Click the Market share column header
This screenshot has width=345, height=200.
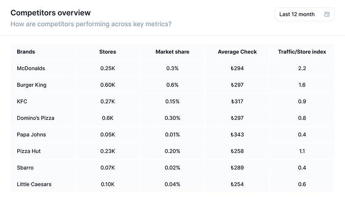(x=172, y=52)
